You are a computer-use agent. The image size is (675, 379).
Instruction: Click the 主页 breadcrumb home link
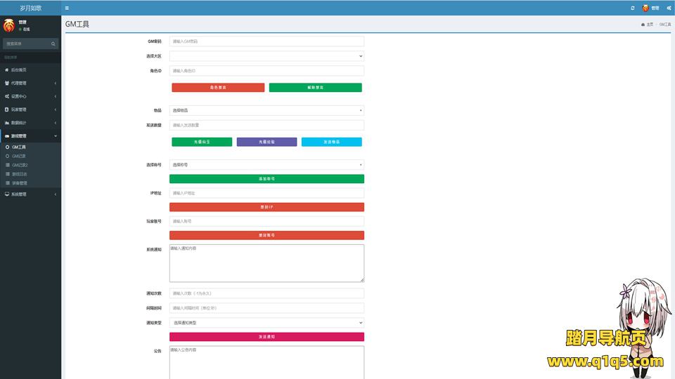tap(648, 25)
